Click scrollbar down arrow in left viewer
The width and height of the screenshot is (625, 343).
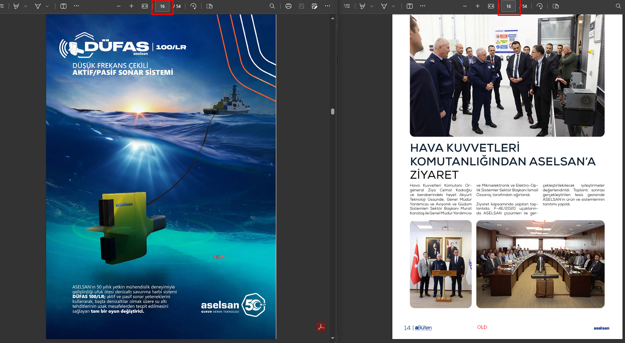(333, 338)
